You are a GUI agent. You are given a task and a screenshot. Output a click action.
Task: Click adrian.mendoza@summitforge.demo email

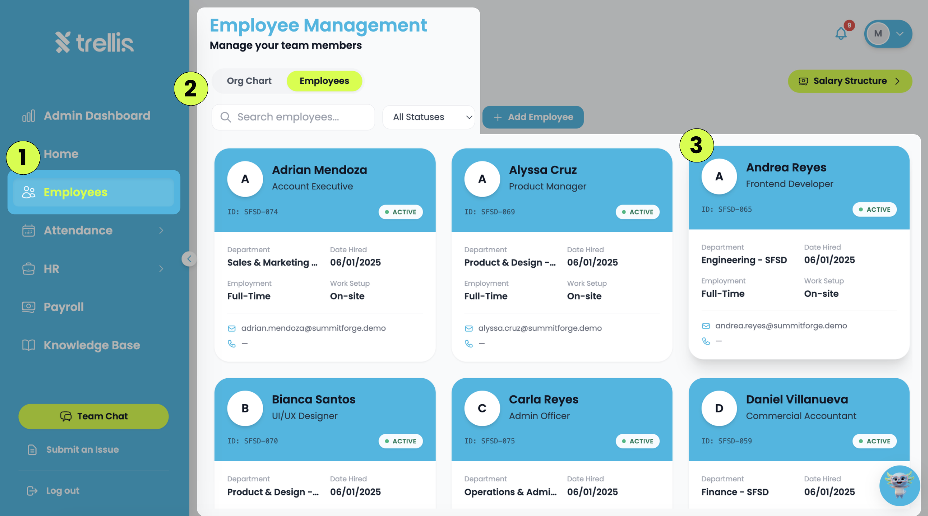pyautogui.click(x=313, y=328)
